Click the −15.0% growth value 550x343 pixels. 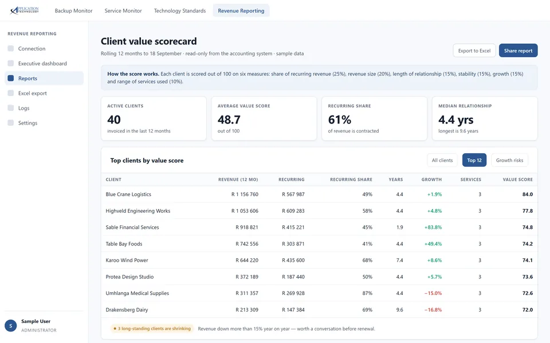(x=433, y=293)
